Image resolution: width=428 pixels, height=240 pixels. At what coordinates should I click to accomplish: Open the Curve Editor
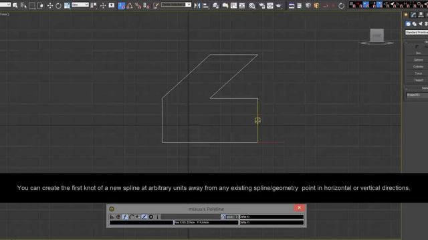(233, 5)
